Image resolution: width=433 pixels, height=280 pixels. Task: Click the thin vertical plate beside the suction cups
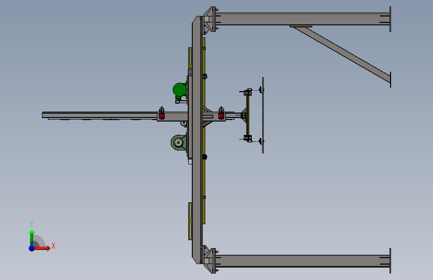tap(263, 115)
